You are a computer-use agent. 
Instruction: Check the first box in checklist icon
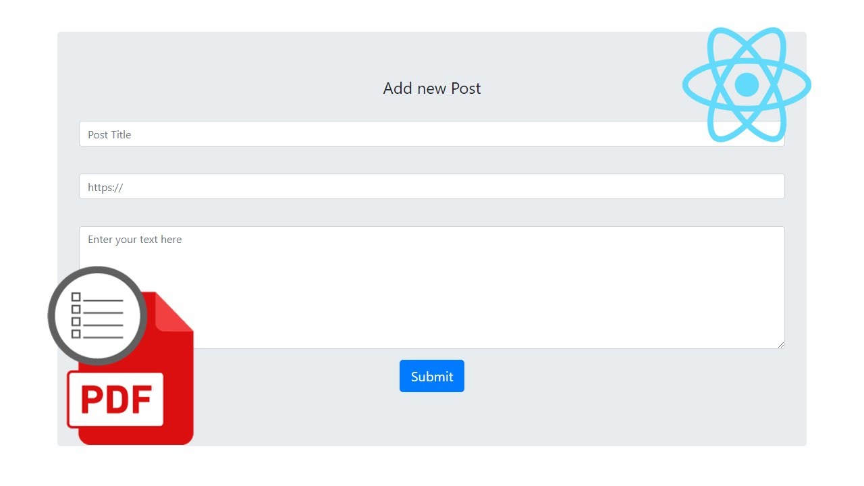pos(76,297)
